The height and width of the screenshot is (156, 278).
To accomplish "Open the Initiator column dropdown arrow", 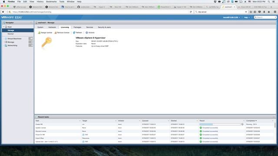I will (x=139, y=120).
